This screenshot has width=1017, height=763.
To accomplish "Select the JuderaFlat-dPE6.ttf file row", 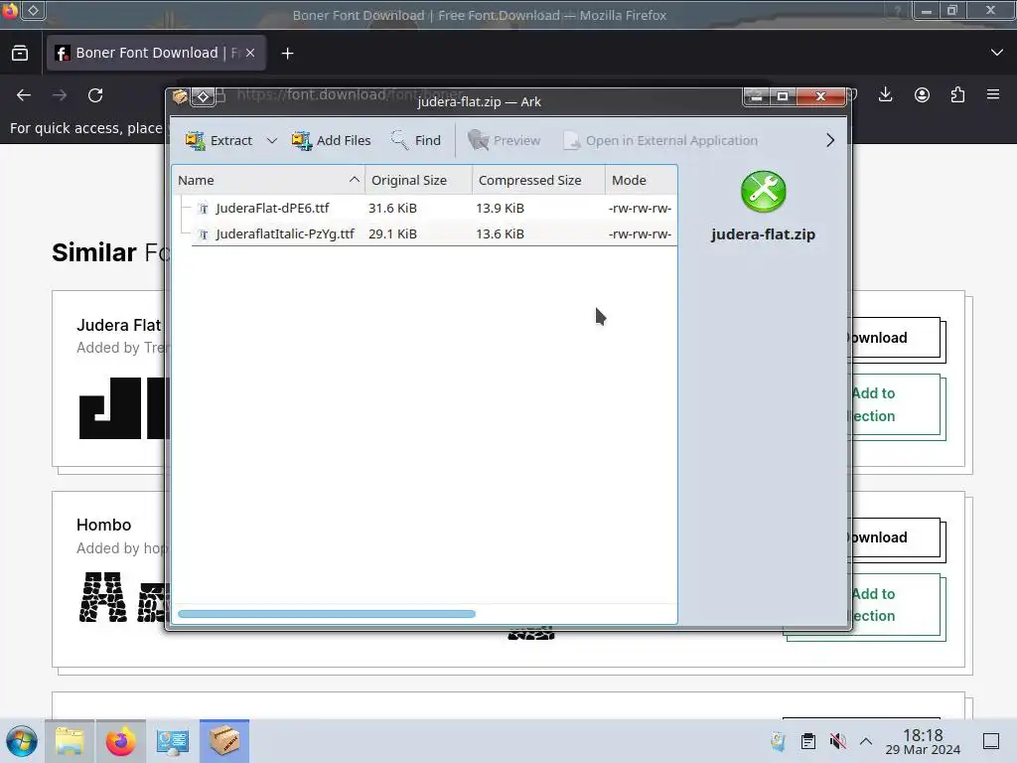I will 425,208.
